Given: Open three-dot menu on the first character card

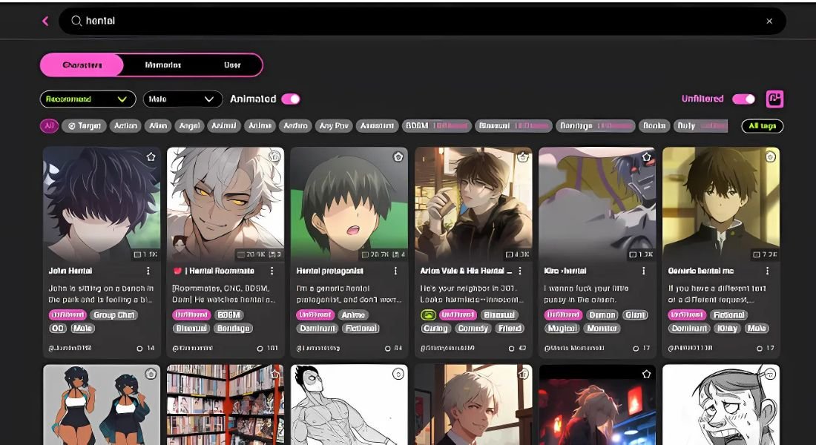Looking at the screenshot, I should [x=148, y=271].
